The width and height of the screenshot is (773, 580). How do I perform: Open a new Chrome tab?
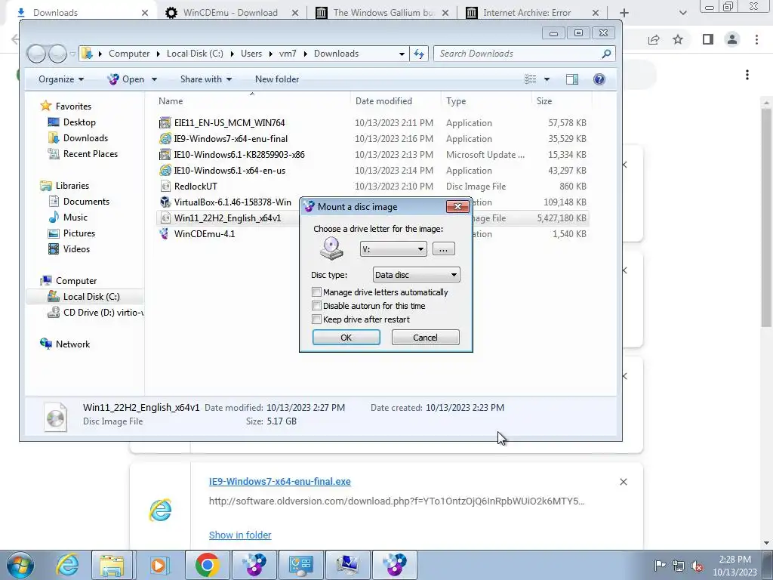point(624,13)
